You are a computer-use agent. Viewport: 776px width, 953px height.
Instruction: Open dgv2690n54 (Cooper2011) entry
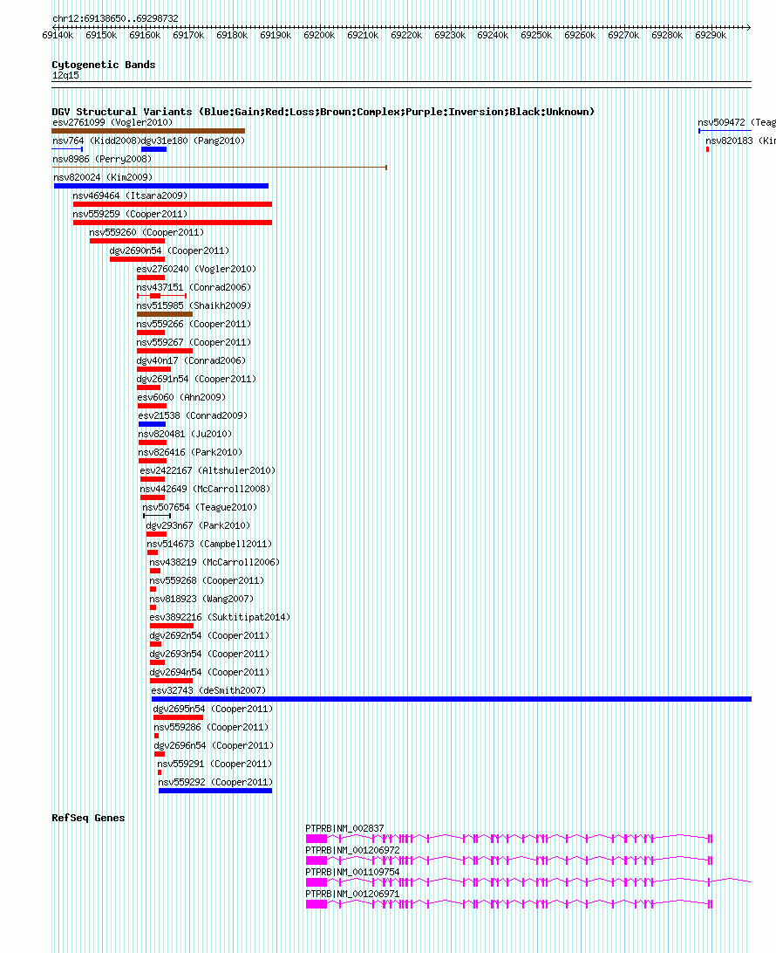[x=169, y=250]
